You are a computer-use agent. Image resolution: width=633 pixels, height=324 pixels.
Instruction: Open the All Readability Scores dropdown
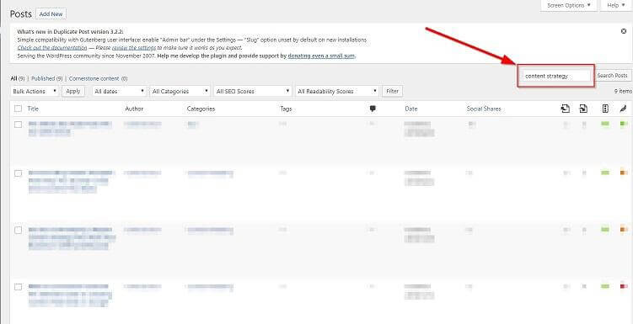point(337,92)
